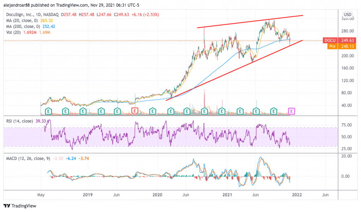Click the May label on time axis
Screen dimensions: 361x212
[41, 195]
